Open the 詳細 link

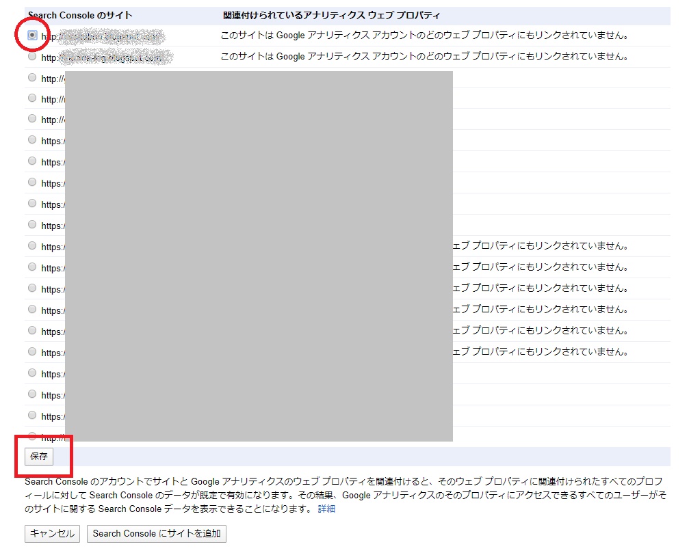coord(326,509)
